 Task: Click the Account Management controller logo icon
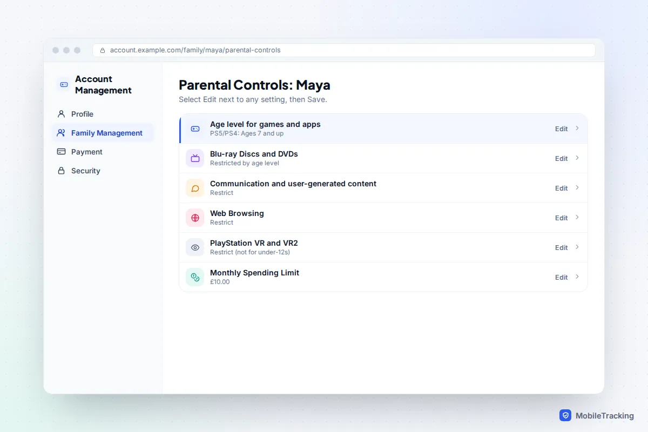pos(64,84)
